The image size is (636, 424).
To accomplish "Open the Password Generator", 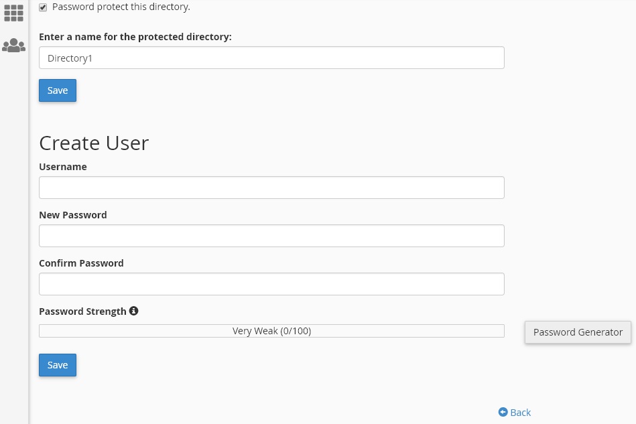I will click(x=578, y=332).
